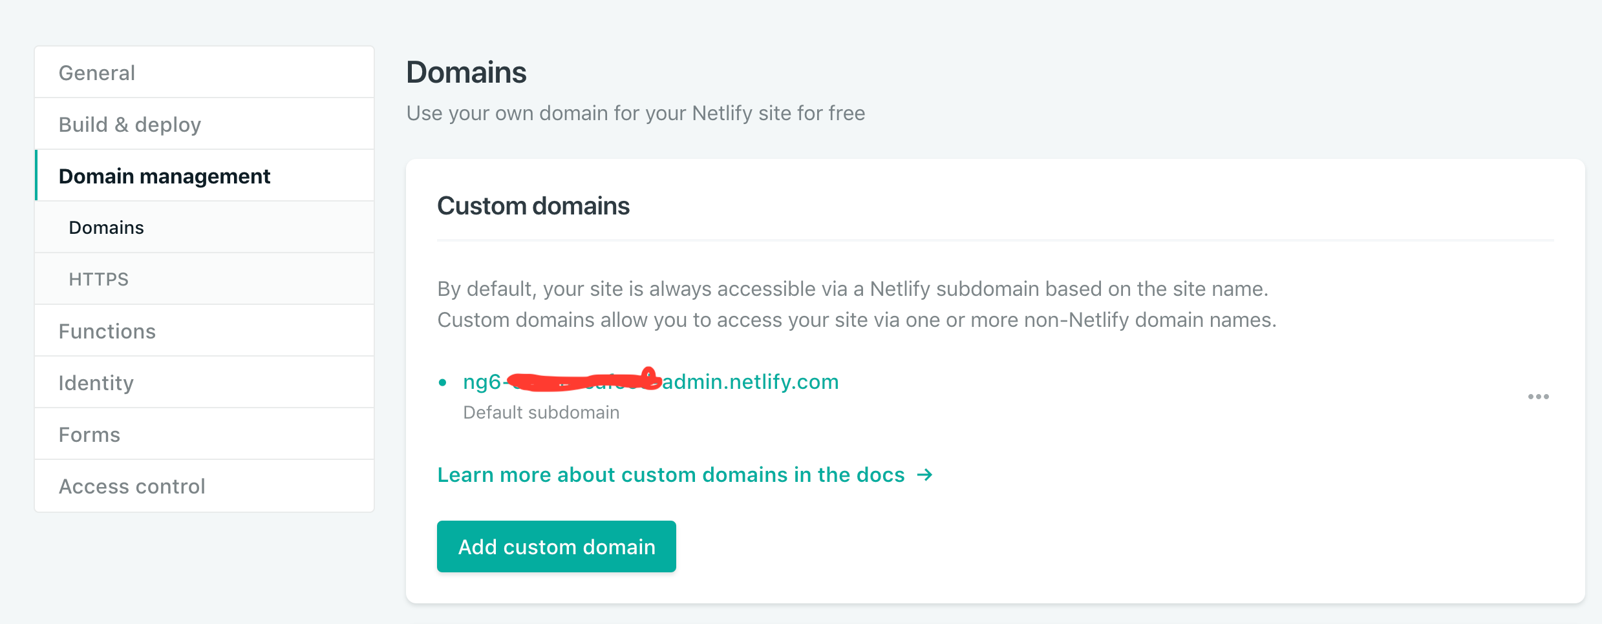
Task: Open the General settings section
Action: click(x=204, y=72)
